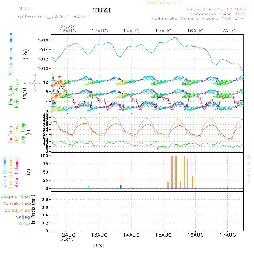Click the Pritisak na nivou mora axis label
Viewport: 254px width, 254px height.
tap(11, 54)
